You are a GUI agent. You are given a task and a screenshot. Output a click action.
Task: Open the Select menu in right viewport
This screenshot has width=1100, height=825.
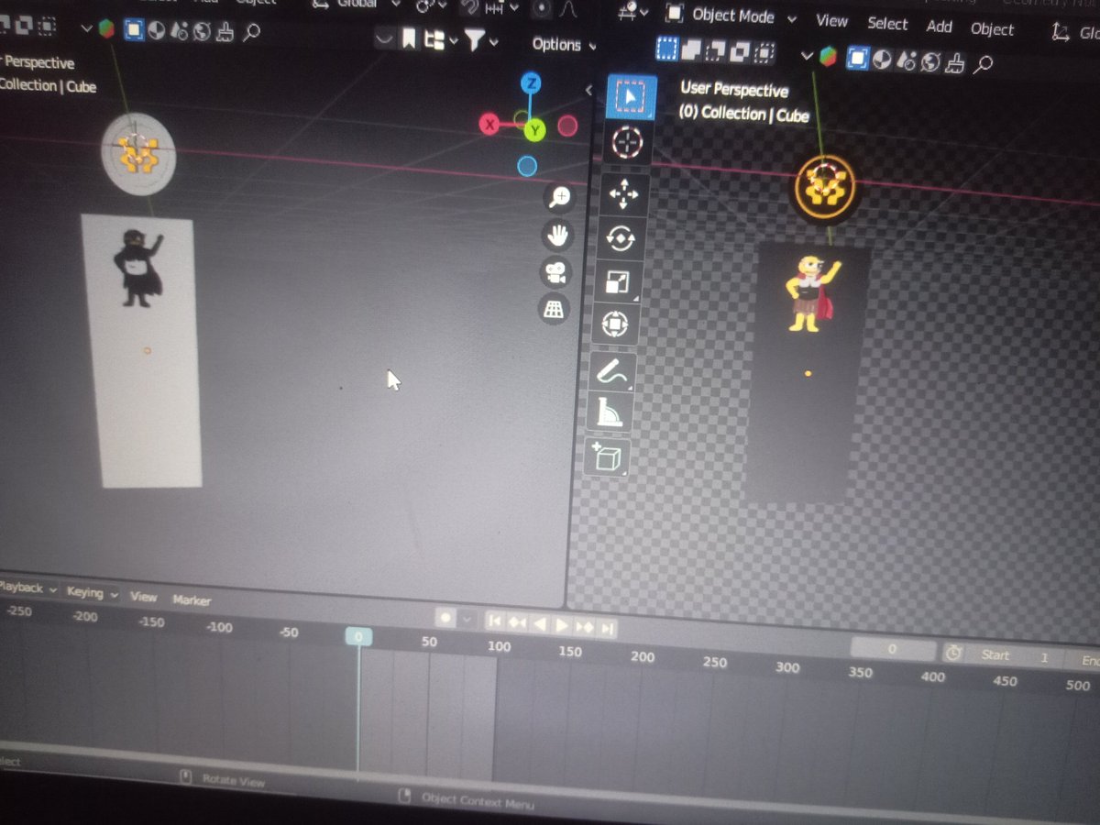[x=887, y=24]
